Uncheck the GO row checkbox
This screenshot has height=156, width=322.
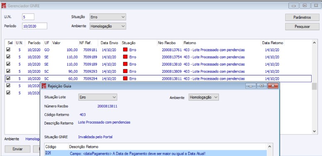point(8,50)
